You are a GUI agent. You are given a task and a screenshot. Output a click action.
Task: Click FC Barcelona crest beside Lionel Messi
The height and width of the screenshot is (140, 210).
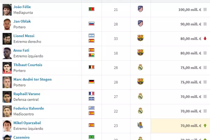tap(141, 38)
